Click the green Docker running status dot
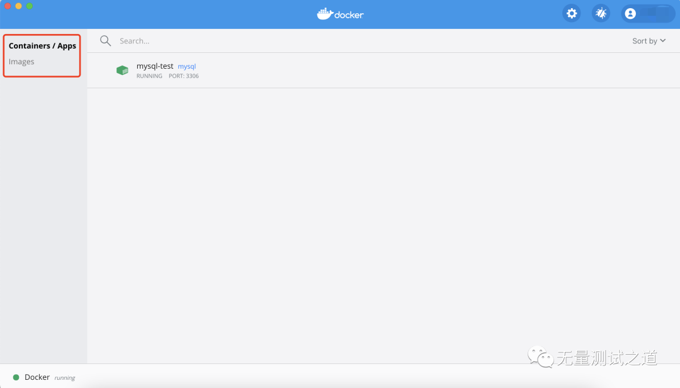This screenshot has height=388, width=680. pos(16,377)
